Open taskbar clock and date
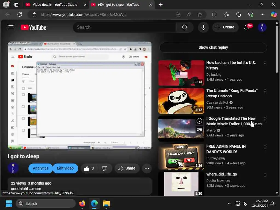280x210 pixels. click(x=259, y=203)
